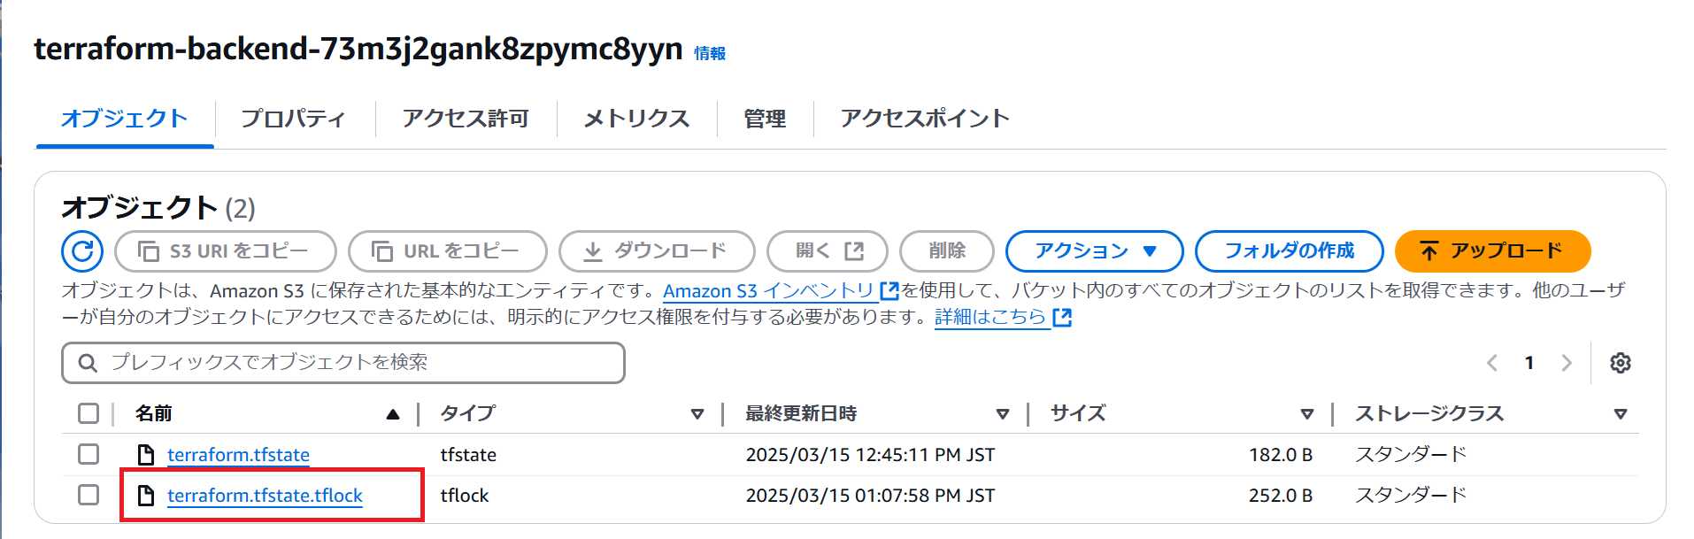The image size is (1694, 539).
Task: Click スタンダード in the terraform.tfstate row
Action: click(1411, 455)
